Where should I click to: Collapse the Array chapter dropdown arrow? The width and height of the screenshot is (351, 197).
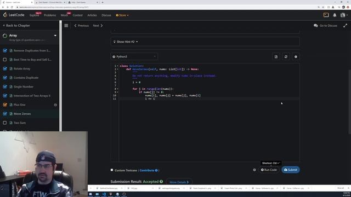click(55, 36)
